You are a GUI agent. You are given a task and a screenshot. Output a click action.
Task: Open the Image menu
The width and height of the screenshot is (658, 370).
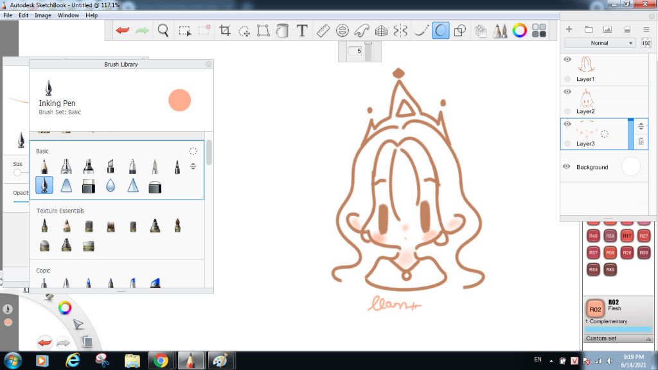pos(43,15)
